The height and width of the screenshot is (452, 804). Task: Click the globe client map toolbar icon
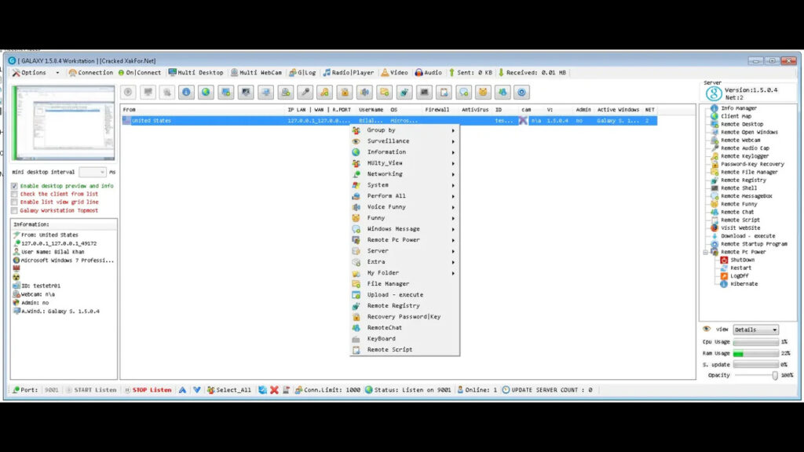[x=206, y=93]
